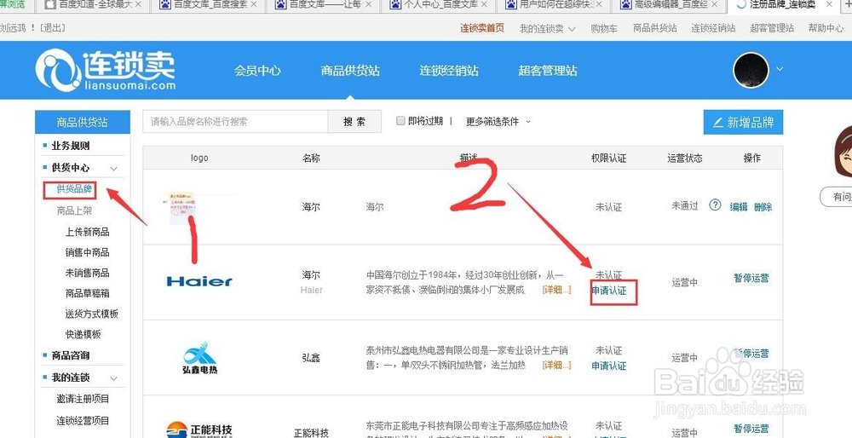Click 暂停运营 in the Haier row
The image size is (852, 438).
751,279
